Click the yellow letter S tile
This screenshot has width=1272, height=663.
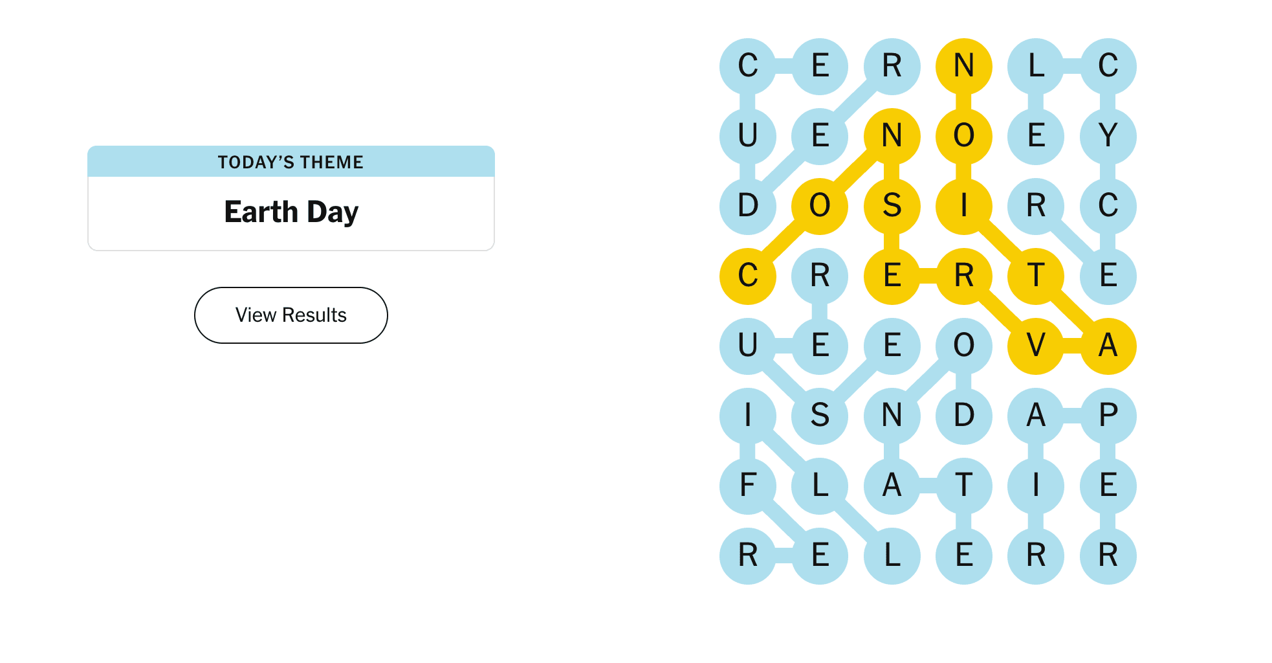tap(892, 206)
